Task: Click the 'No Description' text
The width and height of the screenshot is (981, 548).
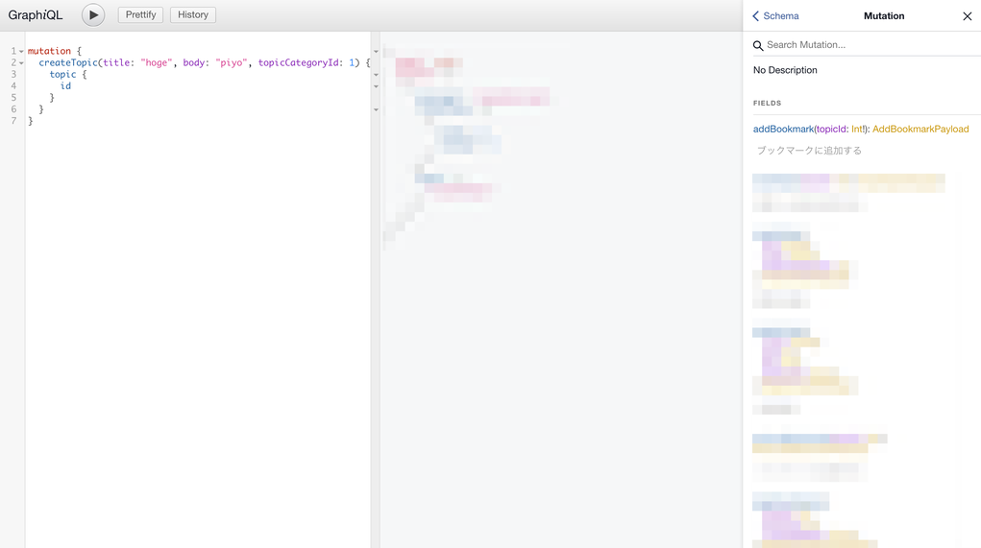Action: coord(785,70)
